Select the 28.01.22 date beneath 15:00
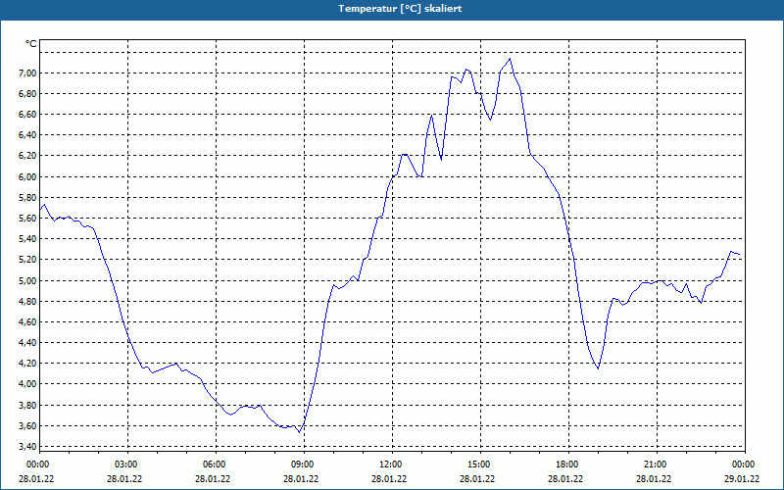784x490 pixels. [x=477, y=479]
